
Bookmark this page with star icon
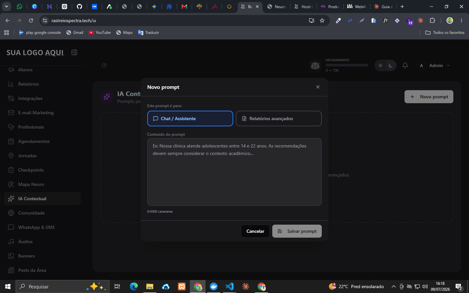322,21
